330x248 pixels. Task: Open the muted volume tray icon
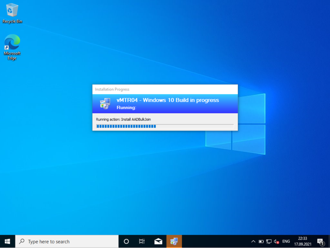(x=276, y=241)
